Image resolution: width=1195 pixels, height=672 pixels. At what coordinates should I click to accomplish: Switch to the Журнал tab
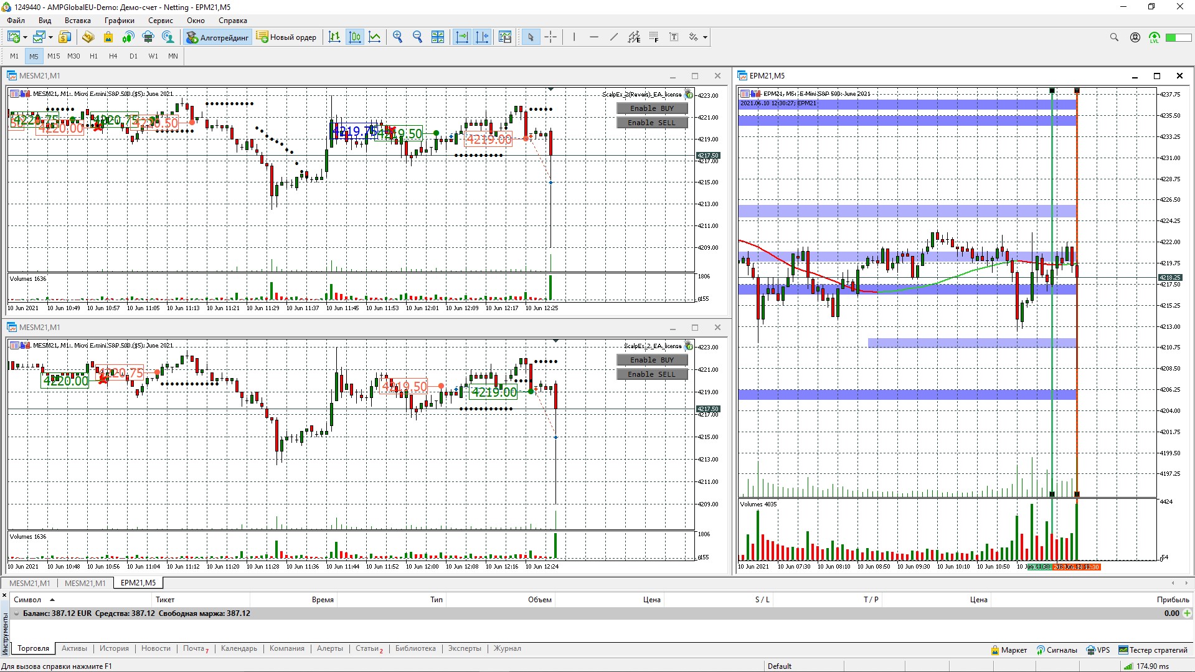508,648
